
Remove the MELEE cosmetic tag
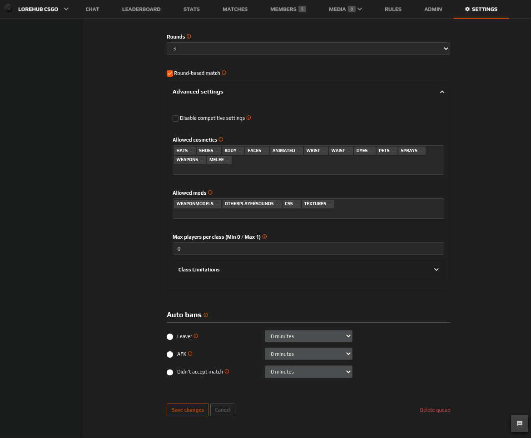click(x=227, y=160)
